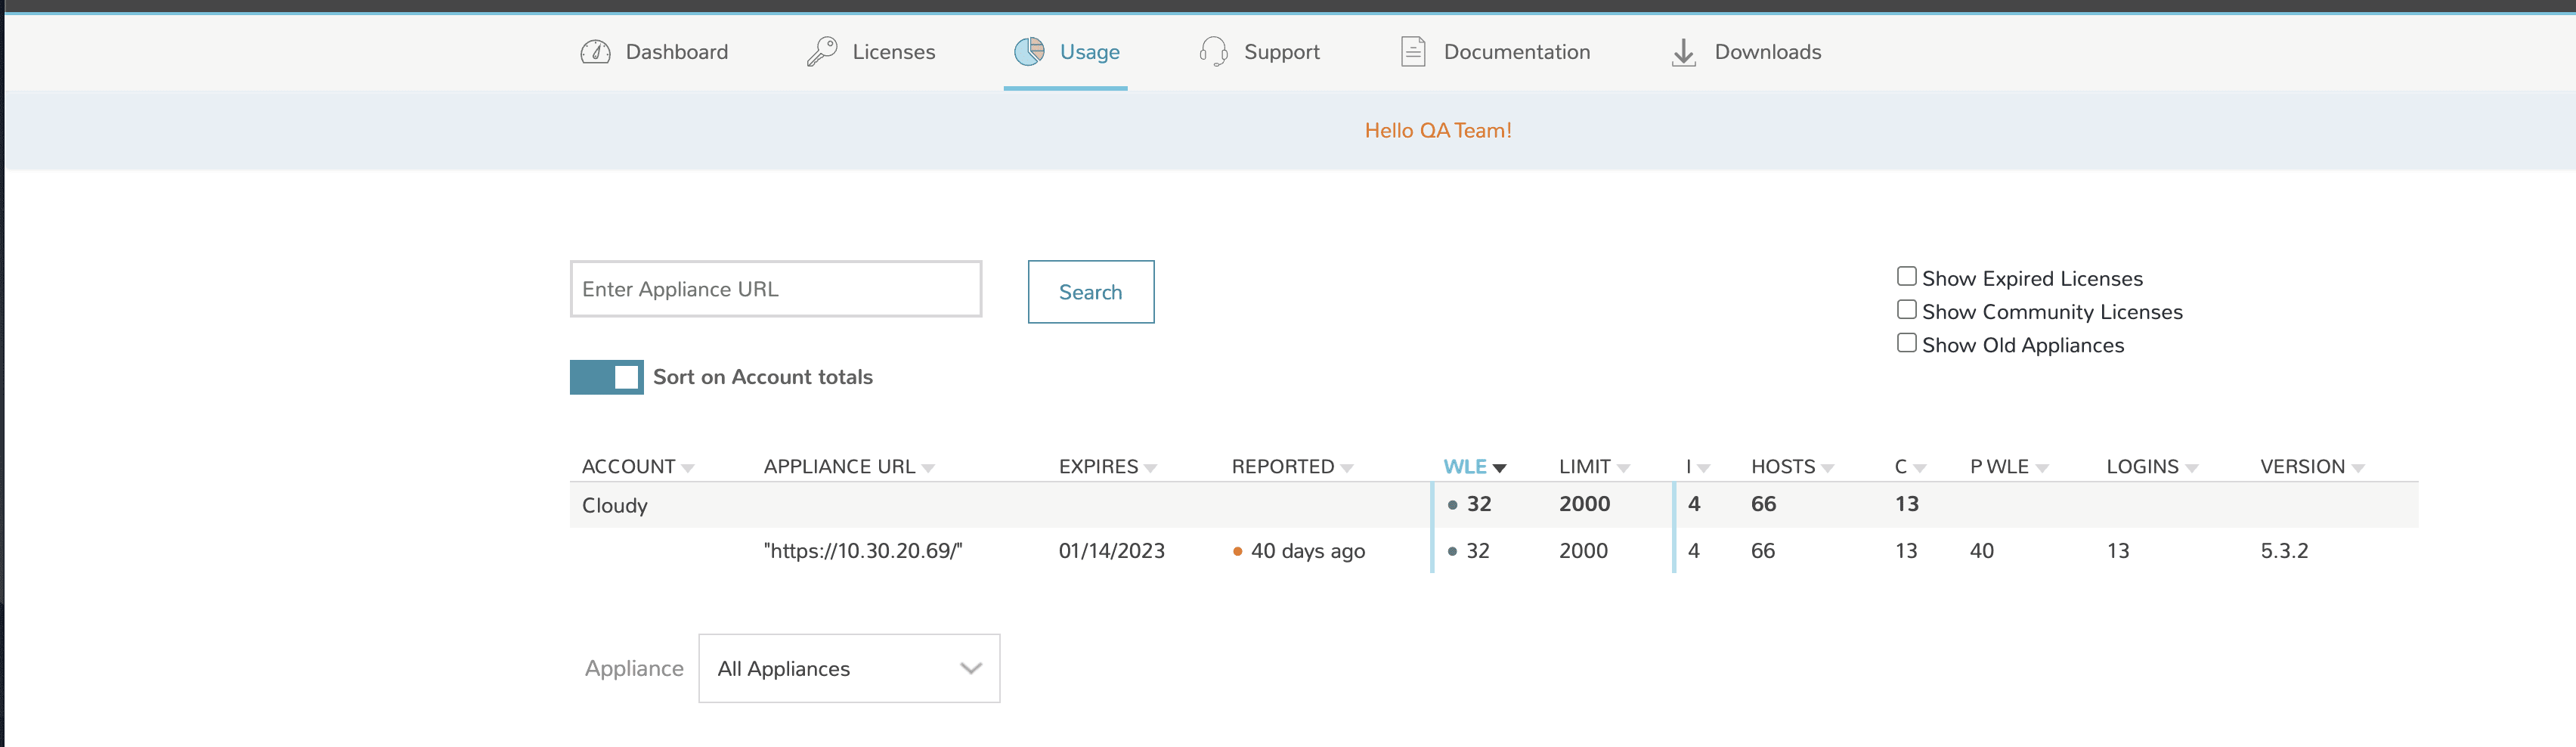Open the Support tab

point(1281,51)
